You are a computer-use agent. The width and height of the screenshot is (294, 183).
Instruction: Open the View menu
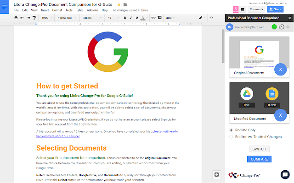34,10
